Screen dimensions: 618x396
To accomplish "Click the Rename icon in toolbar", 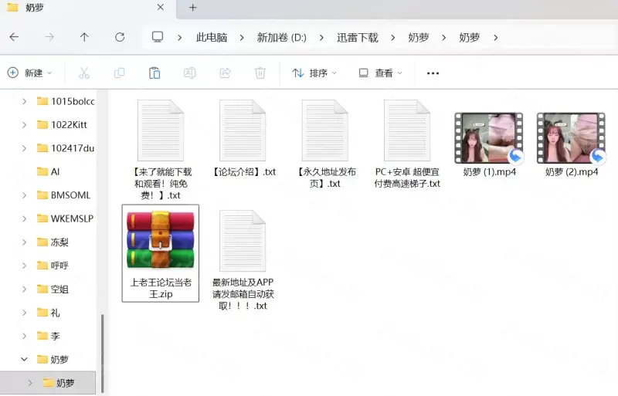I will tap(189, 73).
